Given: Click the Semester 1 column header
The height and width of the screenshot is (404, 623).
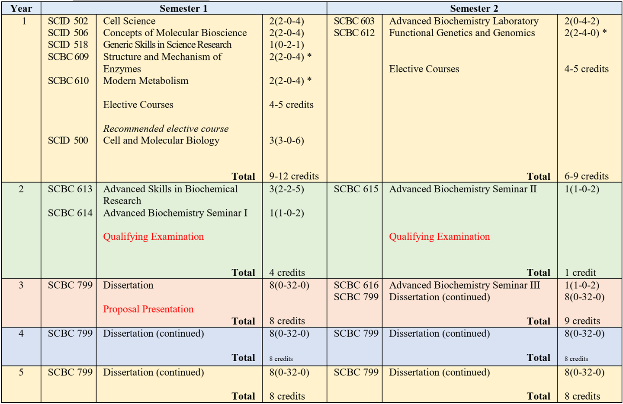Looking at the screenshot, I should coord(183,9).
